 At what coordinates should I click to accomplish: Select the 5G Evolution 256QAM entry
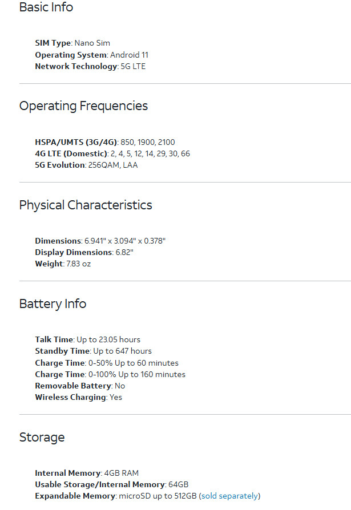(87, 165)
